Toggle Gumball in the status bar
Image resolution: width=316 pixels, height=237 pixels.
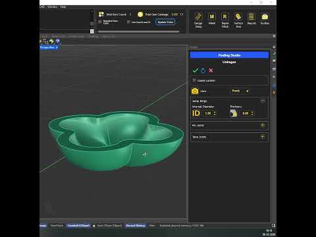(78, 225)
